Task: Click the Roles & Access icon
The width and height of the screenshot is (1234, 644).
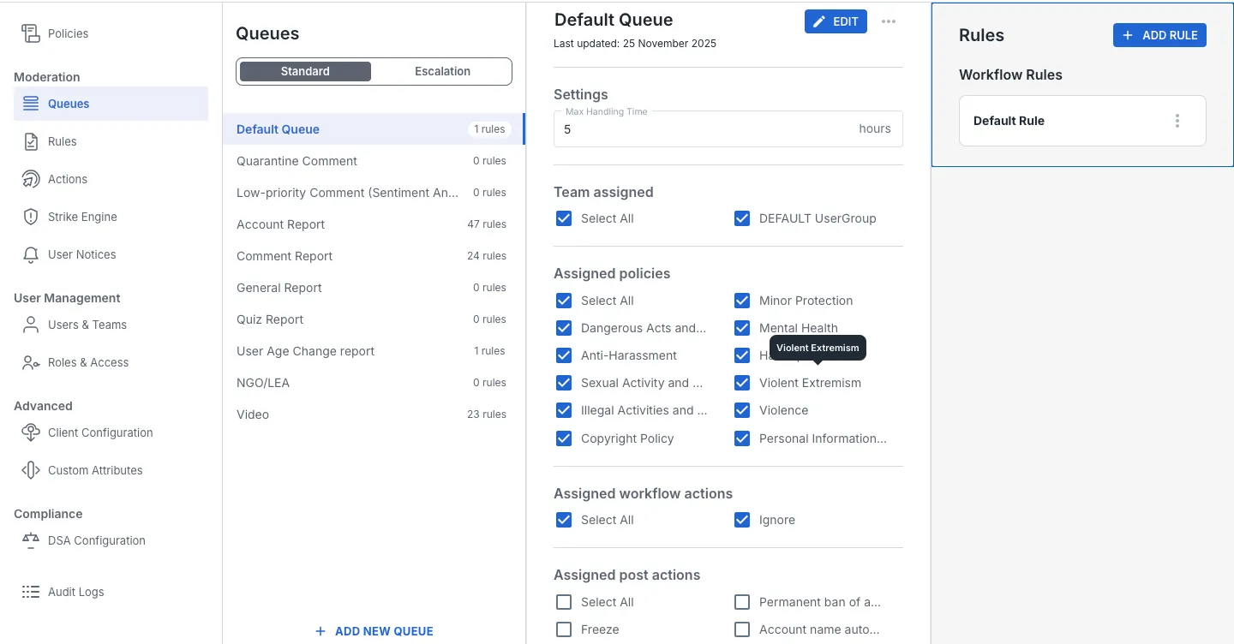Action: point(31,362)
